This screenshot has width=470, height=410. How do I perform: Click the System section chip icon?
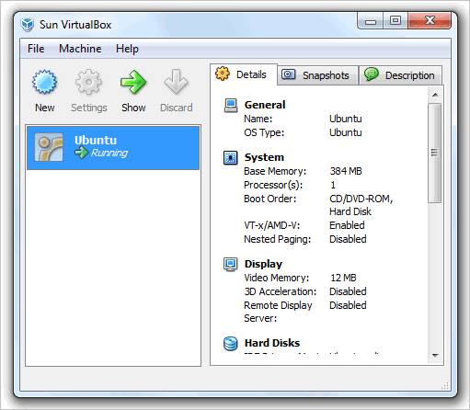pos(231,158)
